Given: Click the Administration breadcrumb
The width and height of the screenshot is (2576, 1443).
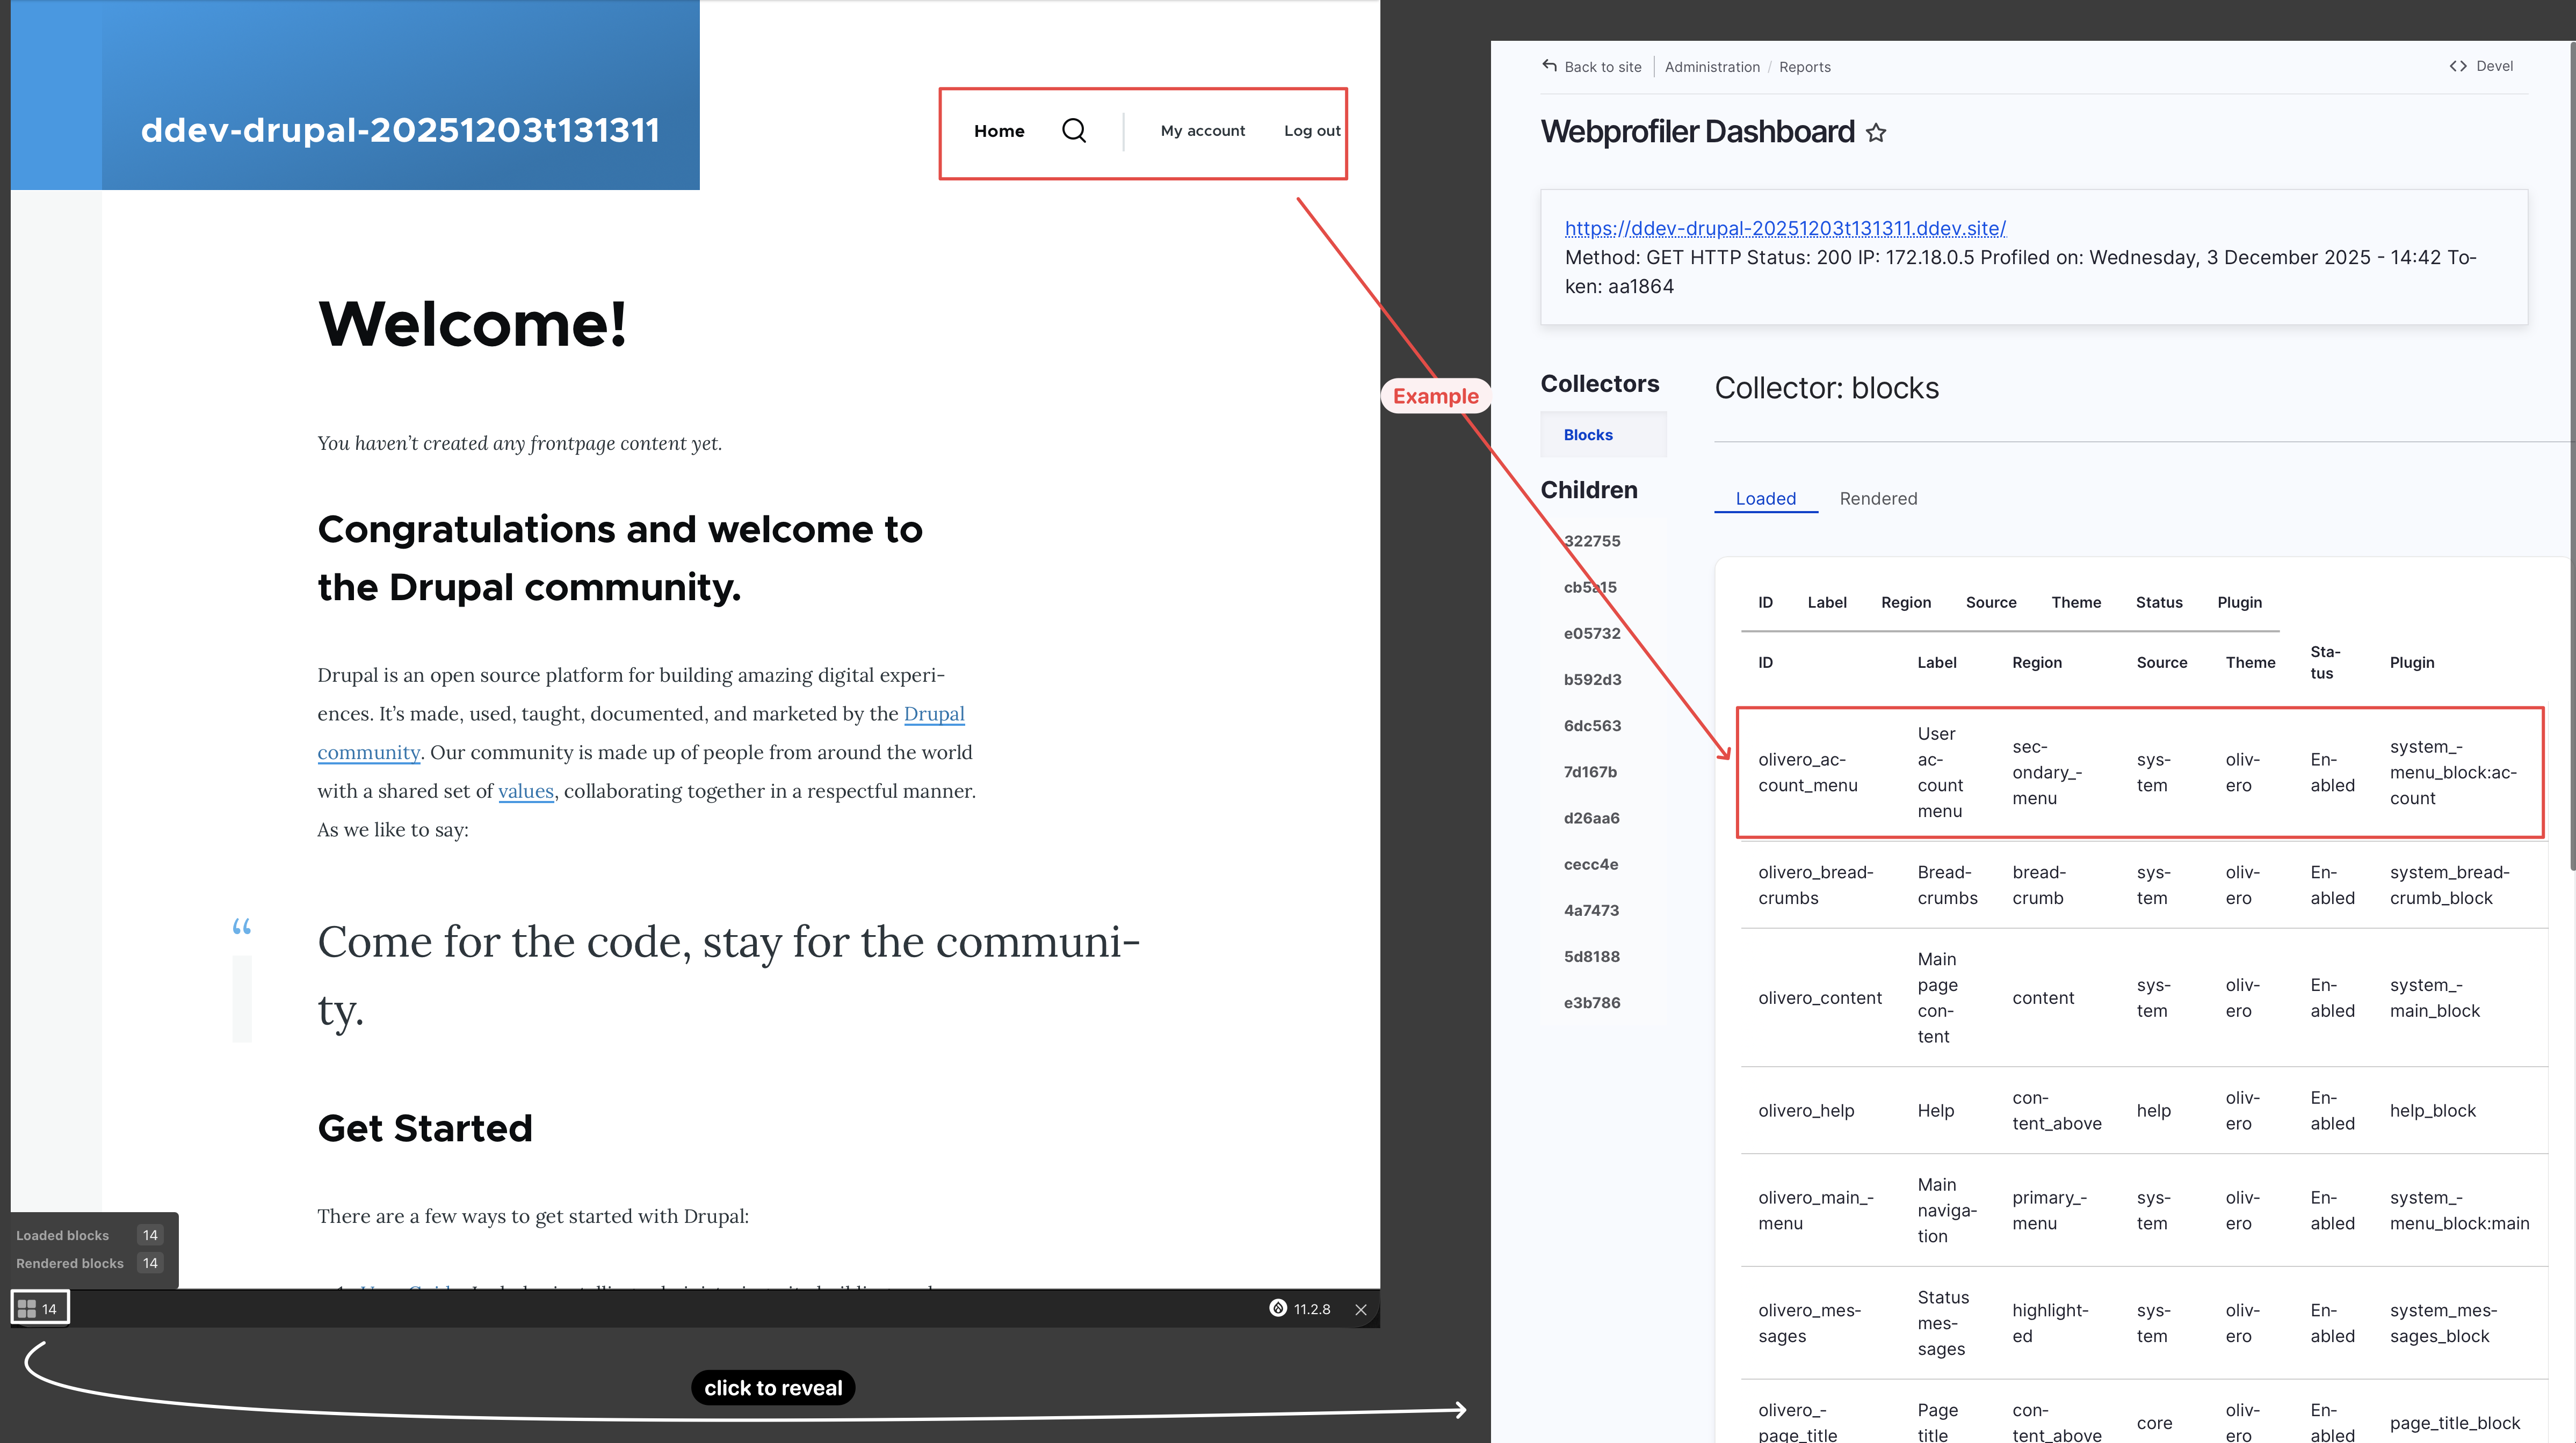Looking at the screenshot, I should click(x=1711, y=67).
